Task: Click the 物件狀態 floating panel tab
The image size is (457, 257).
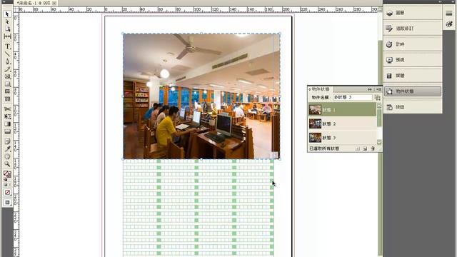Action: pyautogui.click(x=321, y=89)
